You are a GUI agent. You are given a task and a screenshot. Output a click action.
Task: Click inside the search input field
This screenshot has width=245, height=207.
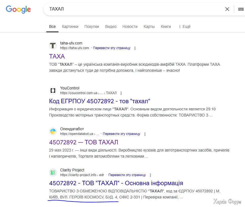pyautogui.click(x=111, y=9)
